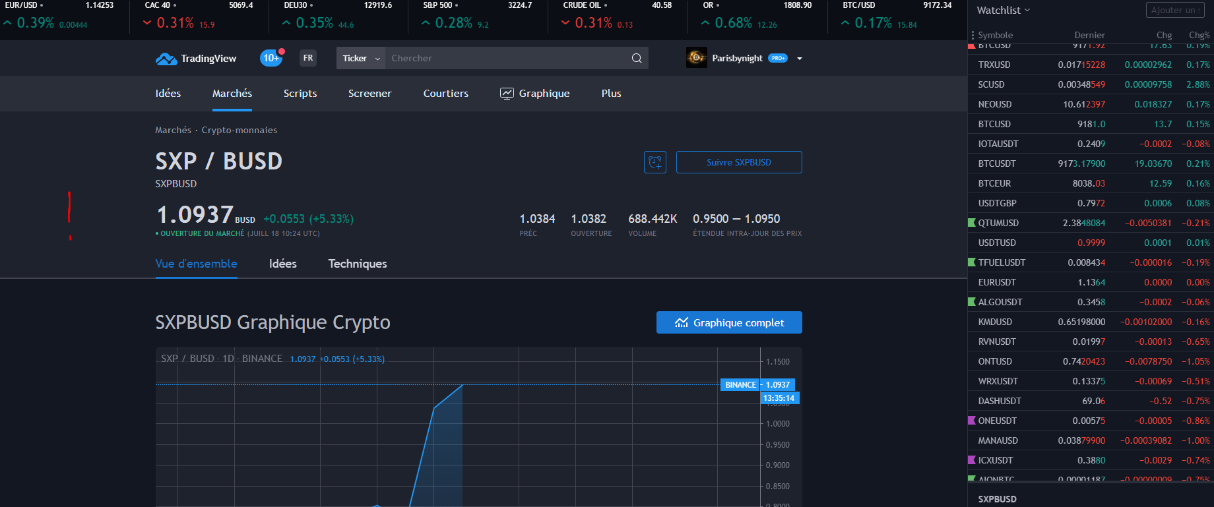Click DEU30 ticker in top bar
The height and width of the screenshot is (507, 1214).
(338, 16)
